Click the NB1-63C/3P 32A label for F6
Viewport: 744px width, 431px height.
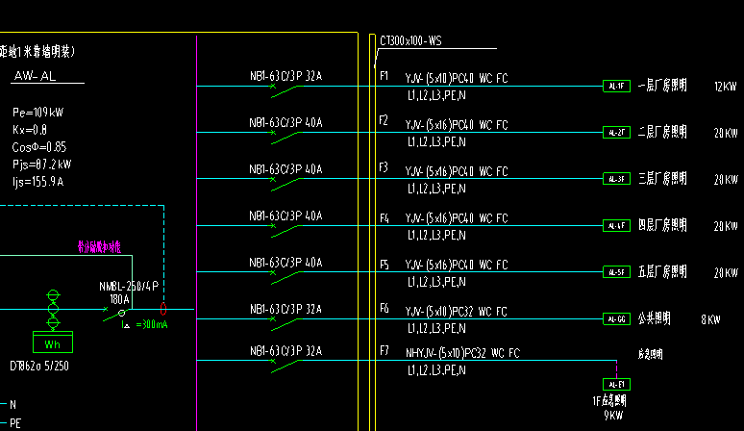[286, 309]
